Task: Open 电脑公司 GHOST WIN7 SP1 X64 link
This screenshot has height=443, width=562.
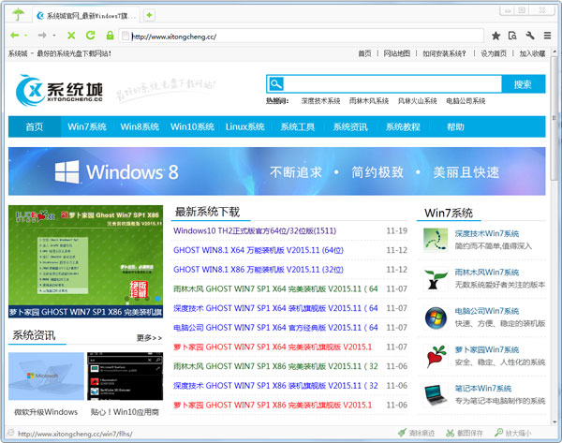Action: click(275, 328)
